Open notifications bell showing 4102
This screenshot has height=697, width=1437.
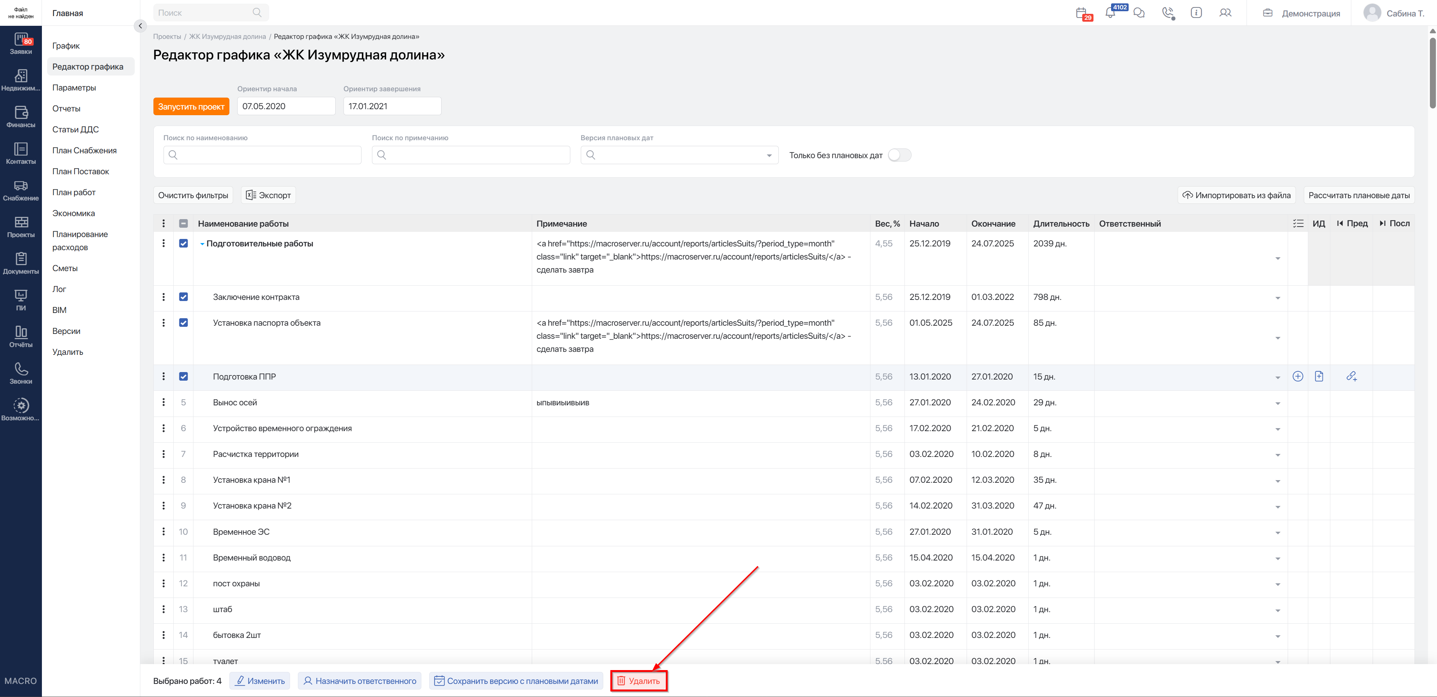pyautogui.click(x=1111, y=13)
